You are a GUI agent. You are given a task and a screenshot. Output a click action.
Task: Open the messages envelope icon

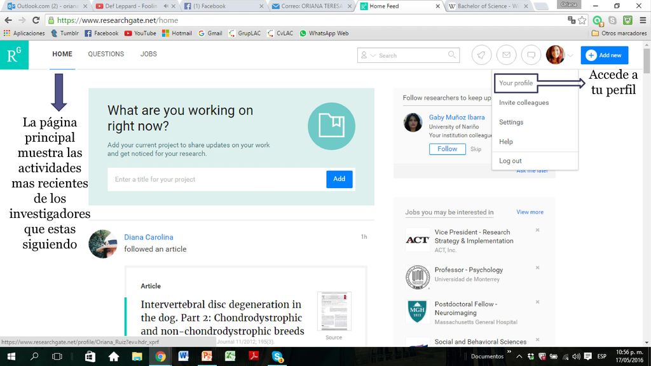tap(506, 55)
